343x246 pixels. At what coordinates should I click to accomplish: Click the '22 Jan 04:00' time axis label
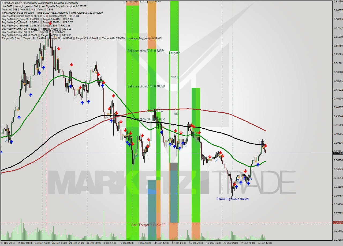pos(230,243)
